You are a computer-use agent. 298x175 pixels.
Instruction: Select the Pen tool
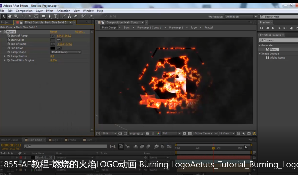point(49,16)
